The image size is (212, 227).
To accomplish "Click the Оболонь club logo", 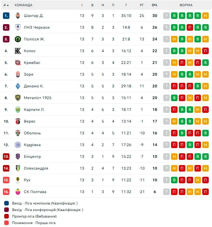I will click(18, 133).
